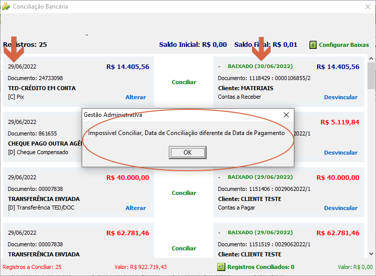Click the Documento: 861655 text
Screen dimensions: 376x276
tap(32, 133)
